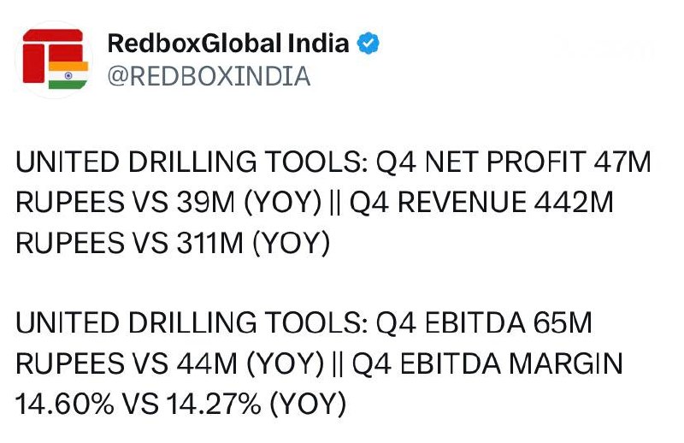Click the Indian flag in the logo

(68, 75)
